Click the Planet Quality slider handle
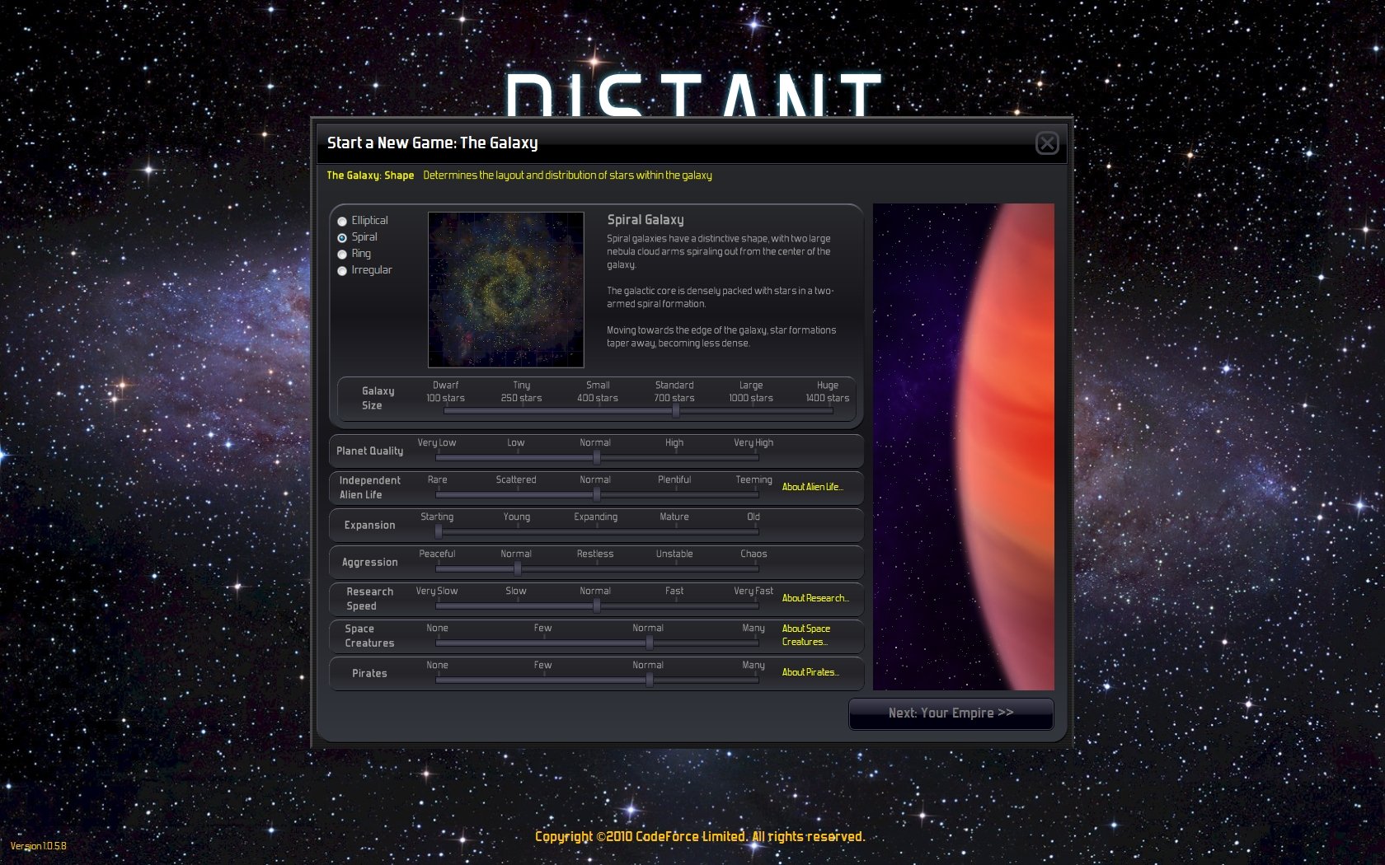The width and height of the screenshot is (1385, 865). click(x=596, y=457)
